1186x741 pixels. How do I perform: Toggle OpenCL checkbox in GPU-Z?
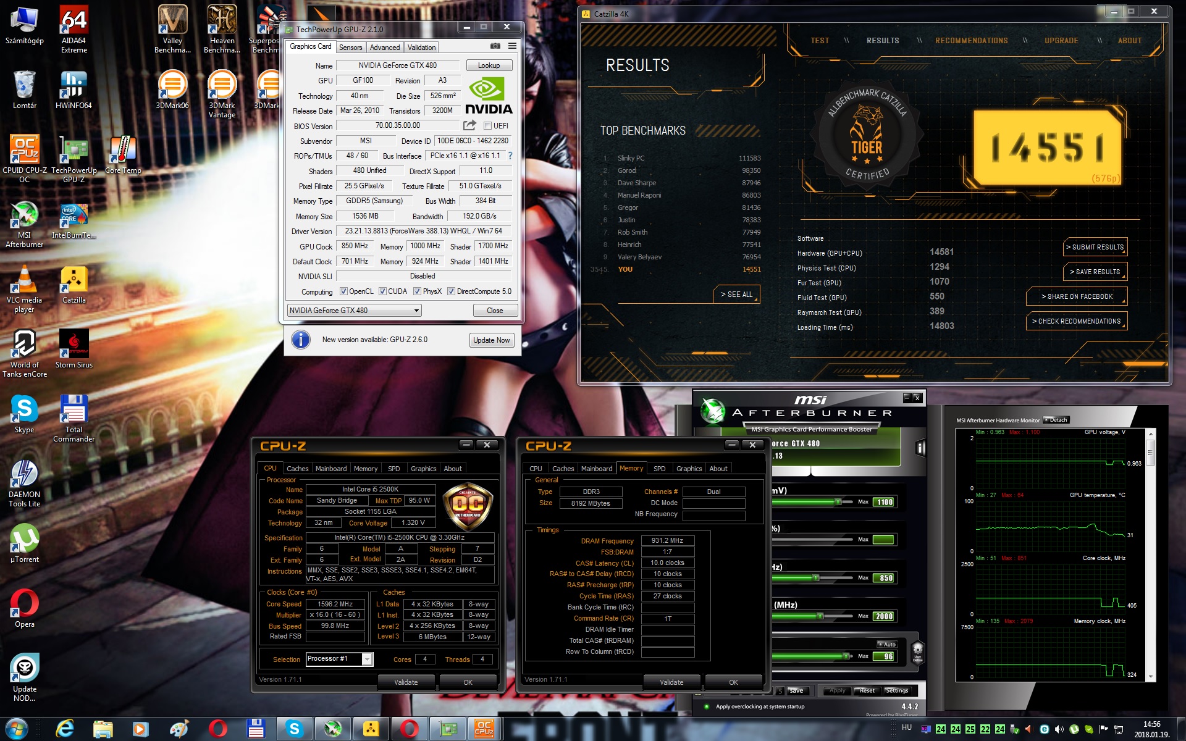point(344,291)
